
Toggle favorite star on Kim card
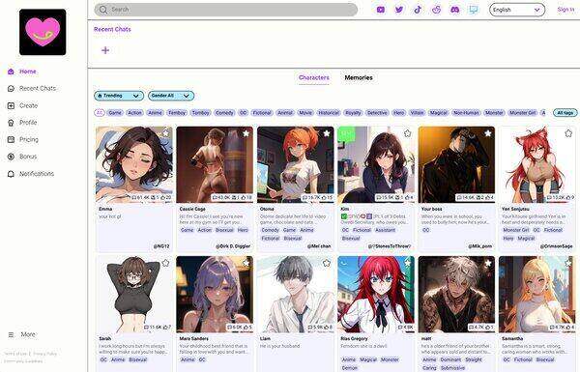(x=407, y=133)
